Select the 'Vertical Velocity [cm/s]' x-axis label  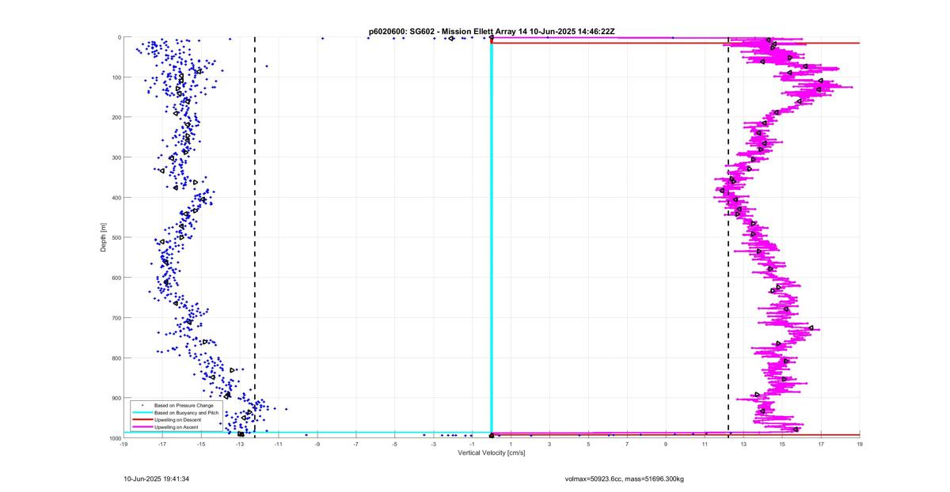pyautogui.click(x=492, y=452)
